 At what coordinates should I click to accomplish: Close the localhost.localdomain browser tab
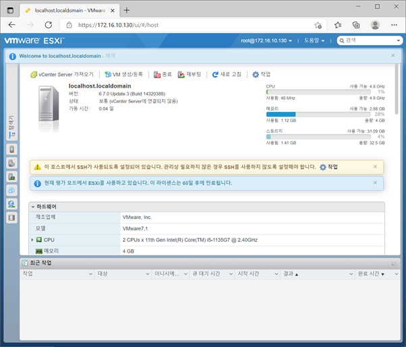point(113,11)
